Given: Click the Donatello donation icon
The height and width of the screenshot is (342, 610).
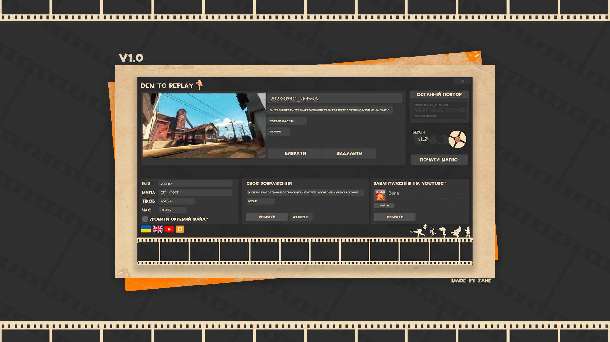Looking at the screenshot, I should coord(180,229).
